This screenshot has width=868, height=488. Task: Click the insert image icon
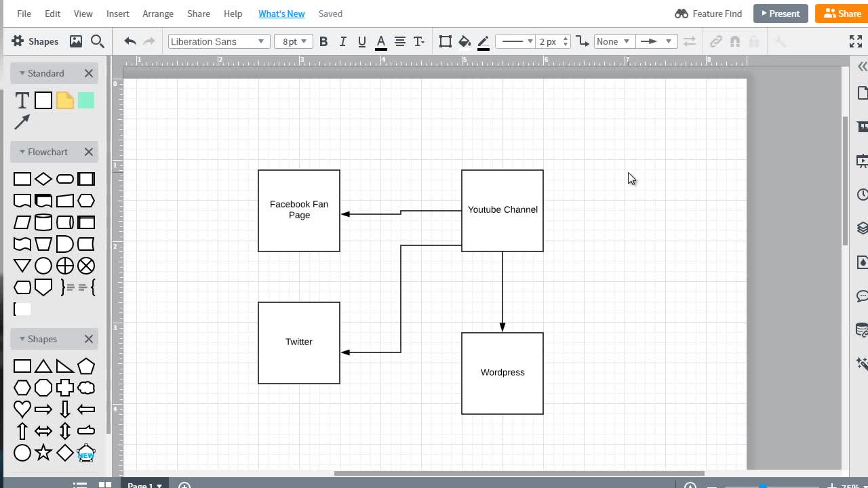tap(76, 41)
